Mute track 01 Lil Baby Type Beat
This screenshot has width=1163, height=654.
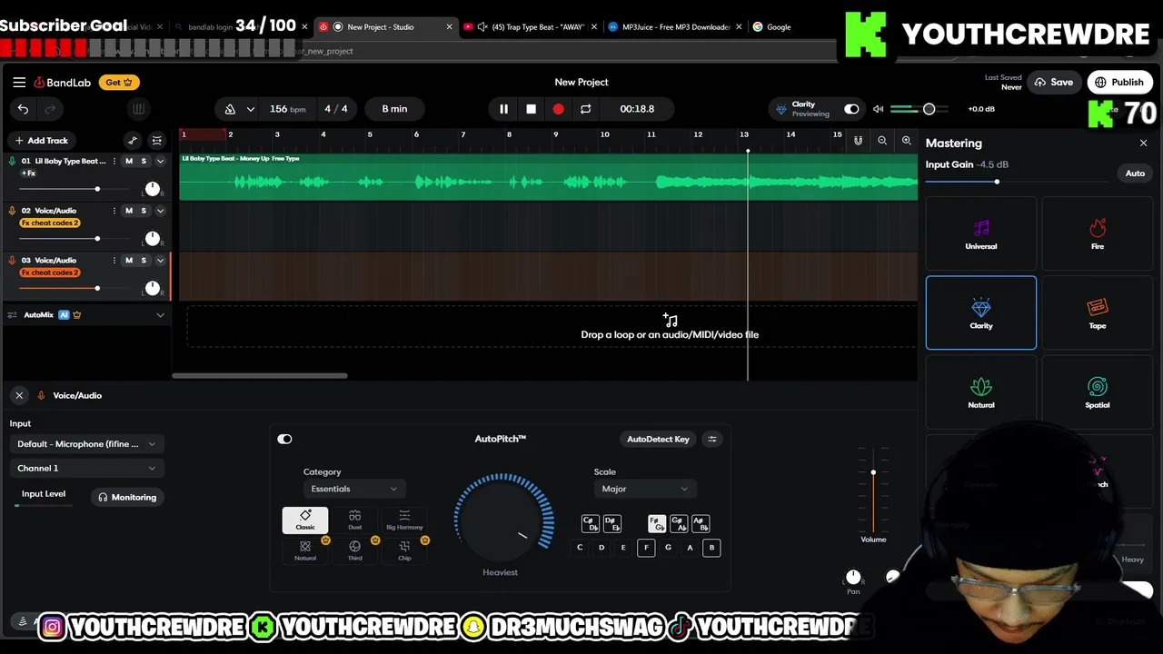coord(128,161)
